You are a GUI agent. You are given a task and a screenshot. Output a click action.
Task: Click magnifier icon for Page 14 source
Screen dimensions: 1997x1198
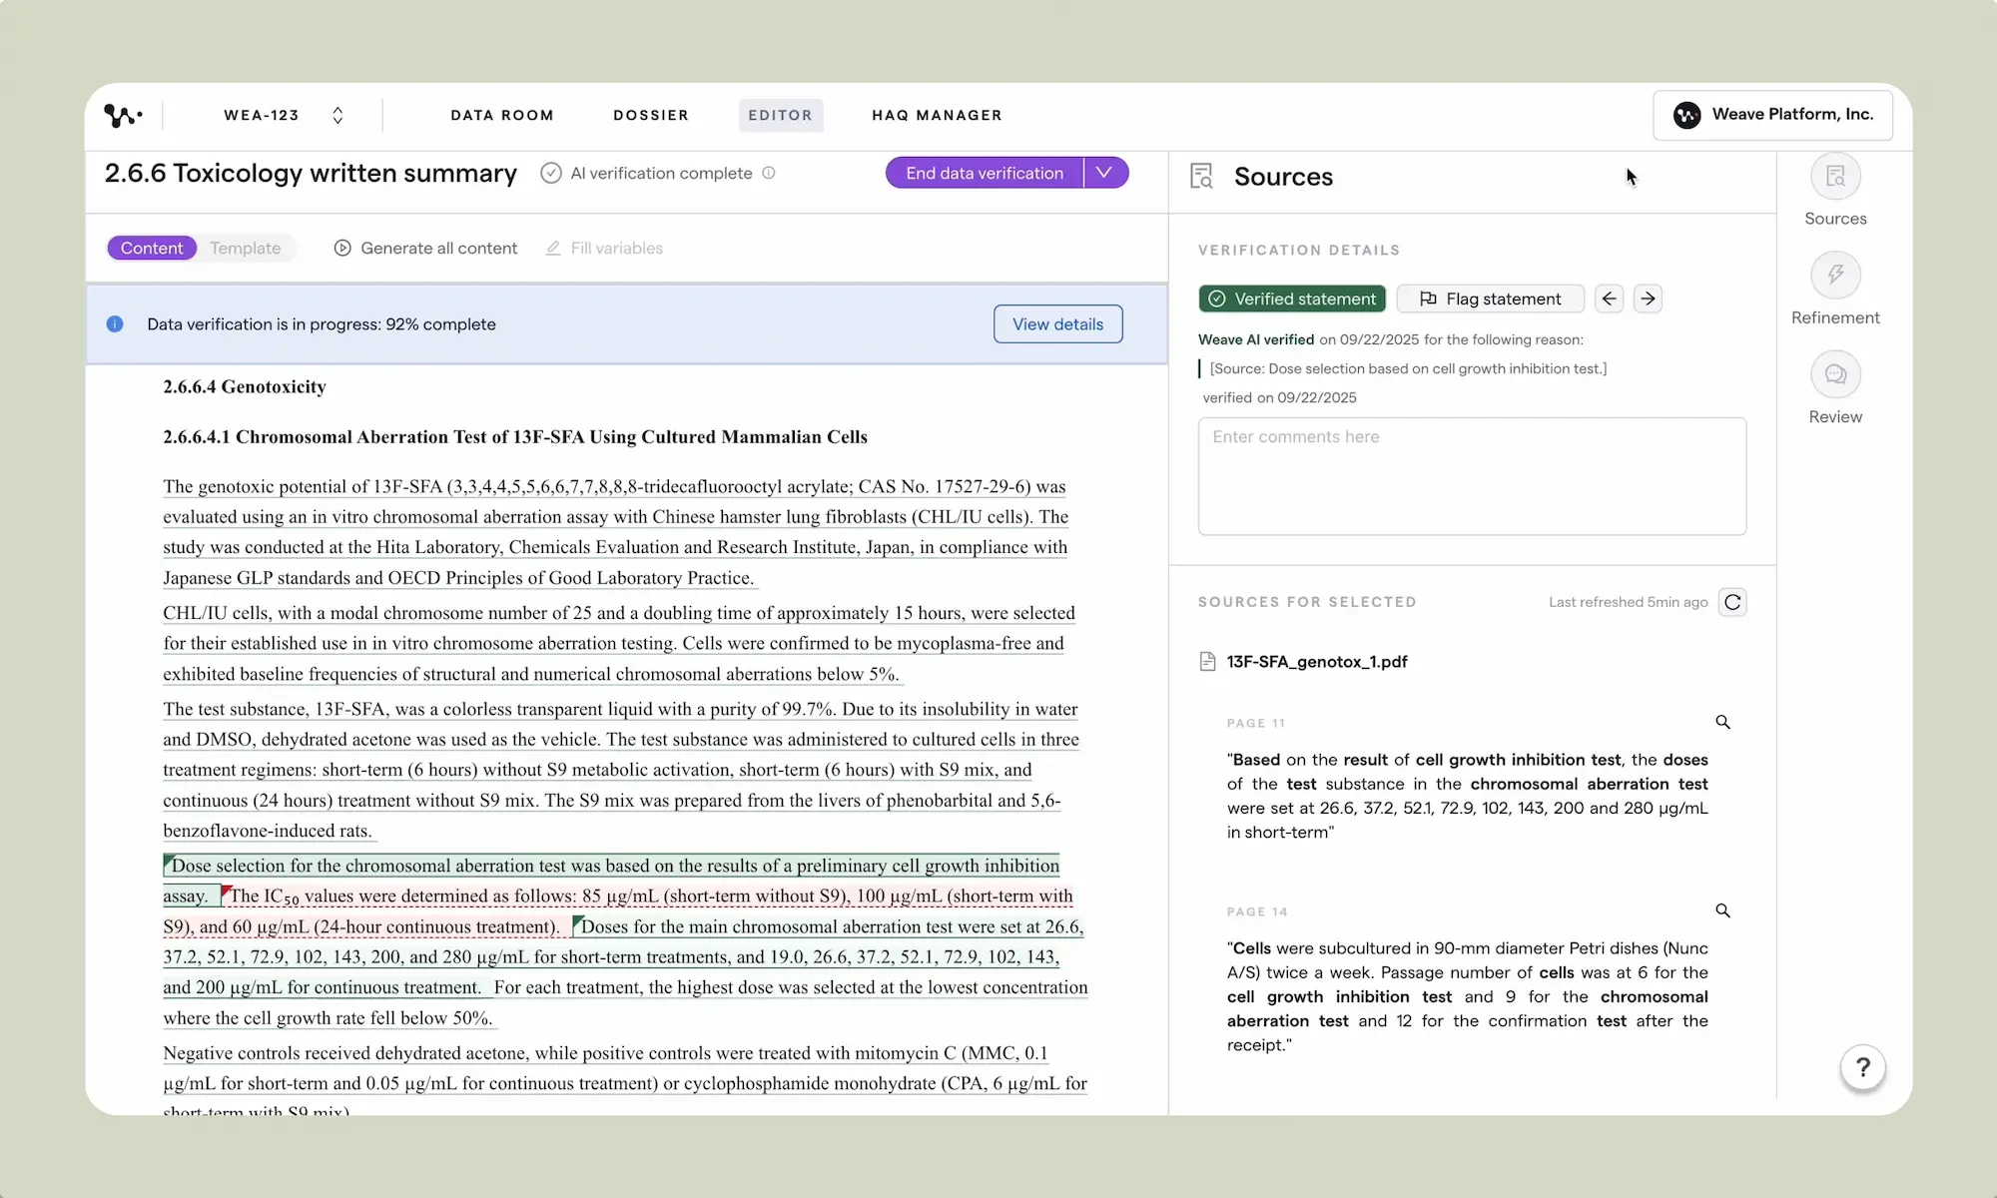[1722, 910]
